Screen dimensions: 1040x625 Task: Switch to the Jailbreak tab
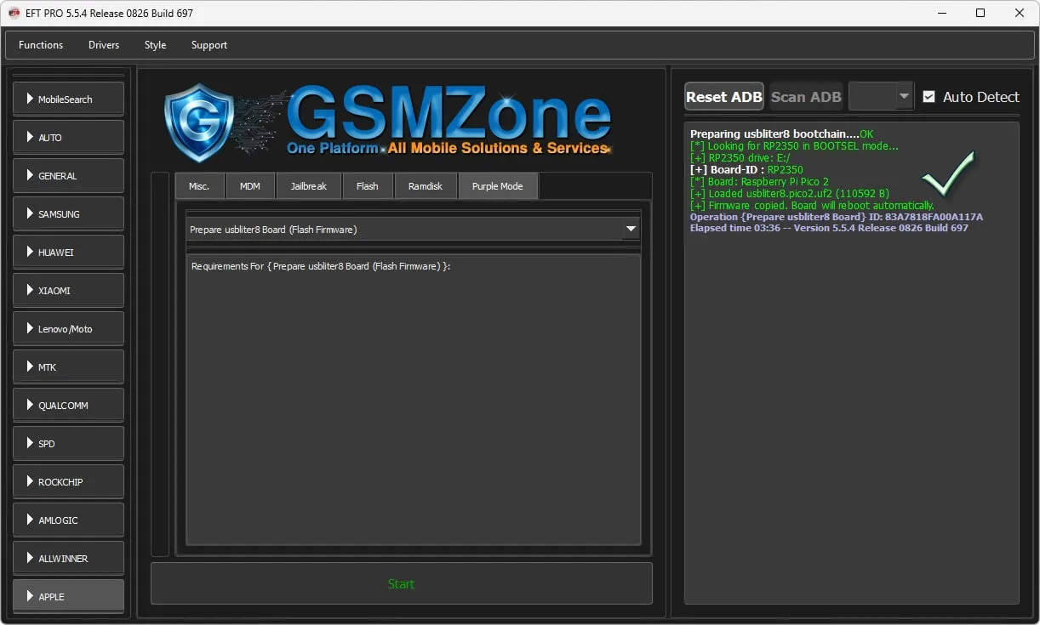pos(308,186)
